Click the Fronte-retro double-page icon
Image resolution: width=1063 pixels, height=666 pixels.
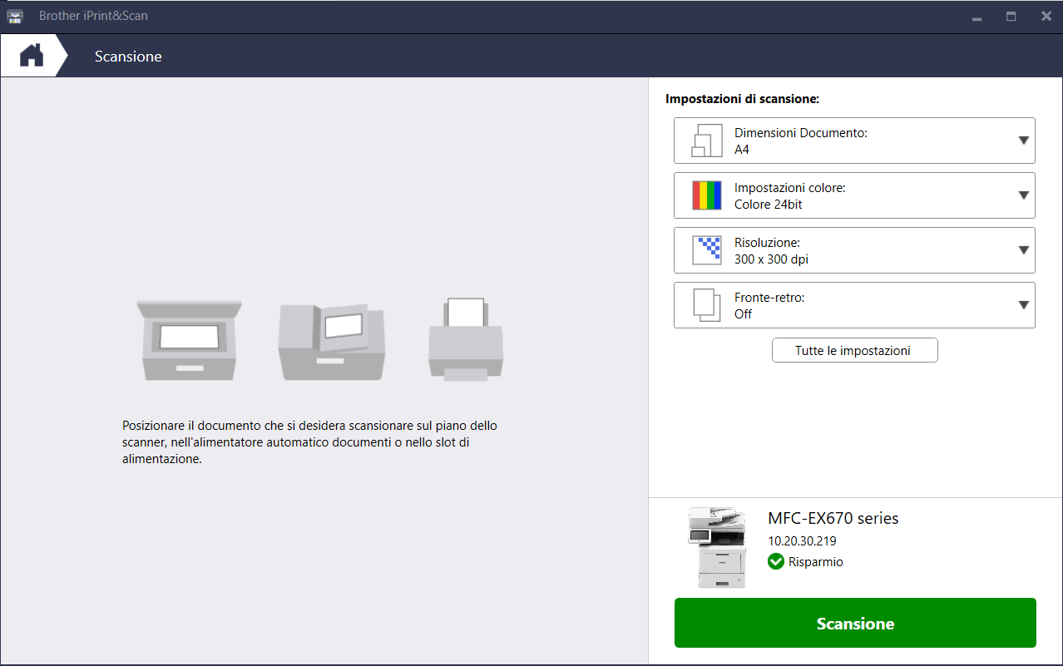pos(707,305)
